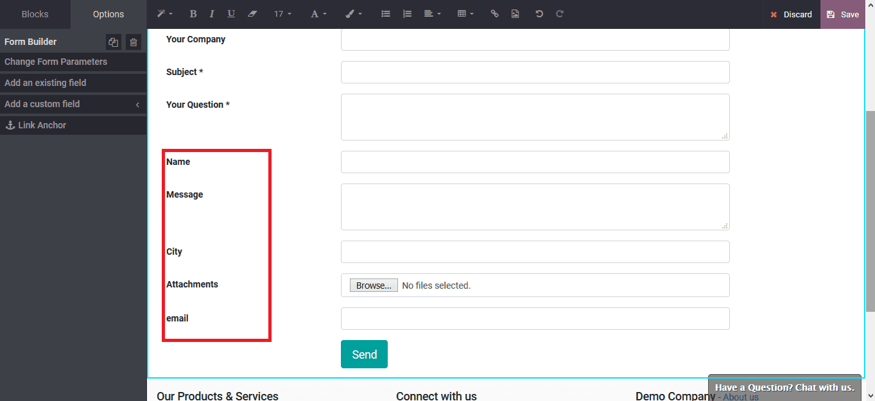Screen dimensions: 875x401
Task: Open the font color A dropdown
Action: tap(318, 14)
